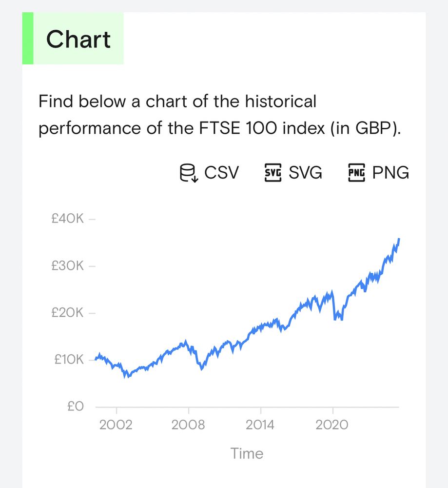Click the chart line's peak at far right
The width and height of the screenshot is (448, 488).
click(x=399, y=239)
